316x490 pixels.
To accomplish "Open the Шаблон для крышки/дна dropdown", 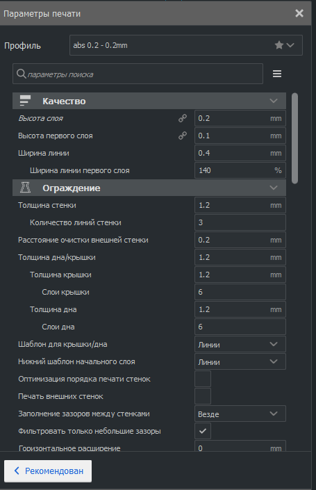I will pos(240,344).
